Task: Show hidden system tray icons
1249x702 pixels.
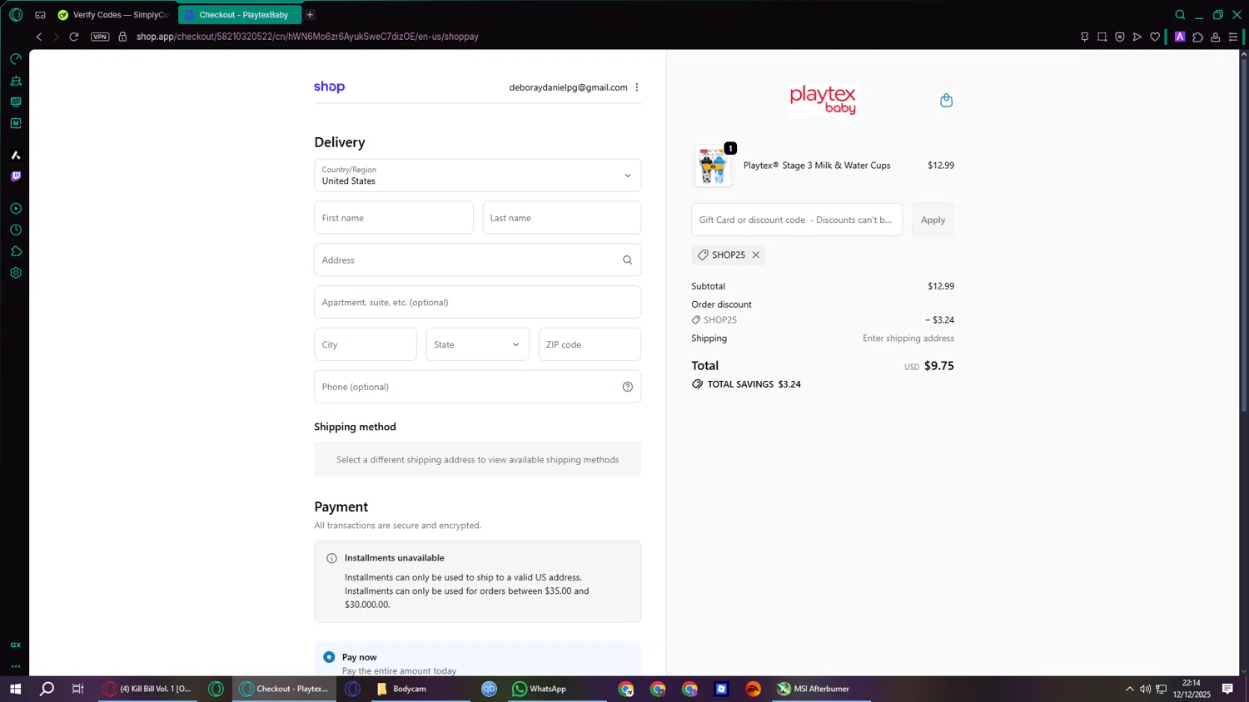Action: [1129, 689]
